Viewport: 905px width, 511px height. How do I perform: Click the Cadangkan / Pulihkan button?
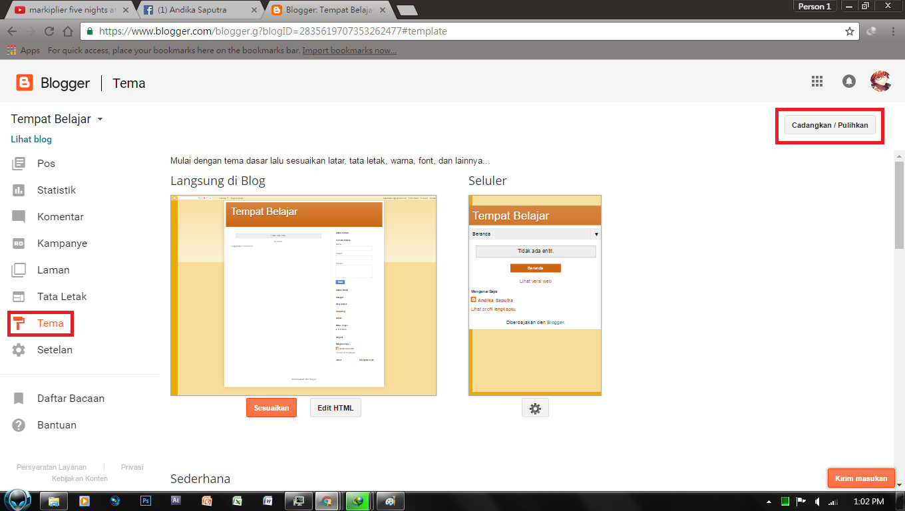(x=830, y=125)
